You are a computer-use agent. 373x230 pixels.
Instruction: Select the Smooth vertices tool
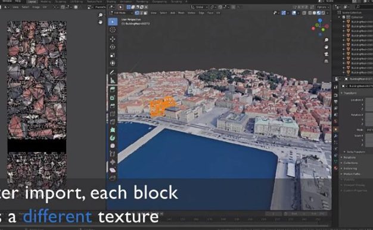tap(113, 146)
